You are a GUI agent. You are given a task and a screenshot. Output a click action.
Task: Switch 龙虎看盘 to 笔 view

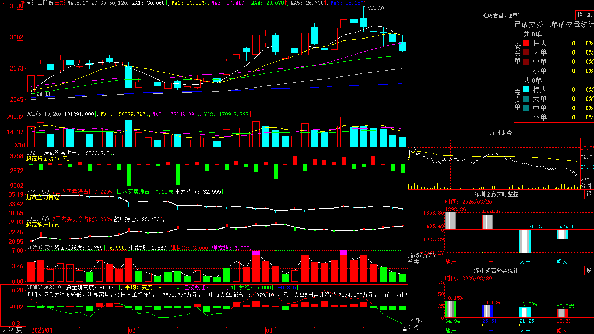[x=590, y=15]
